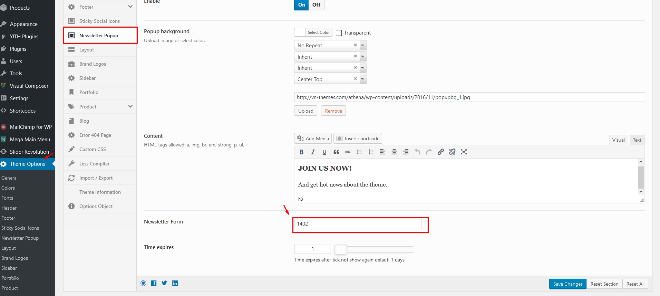Turn the Enable switch Off
Viewport: 660px width, 296px height.
pyautogui.click(x=316, y=5)
